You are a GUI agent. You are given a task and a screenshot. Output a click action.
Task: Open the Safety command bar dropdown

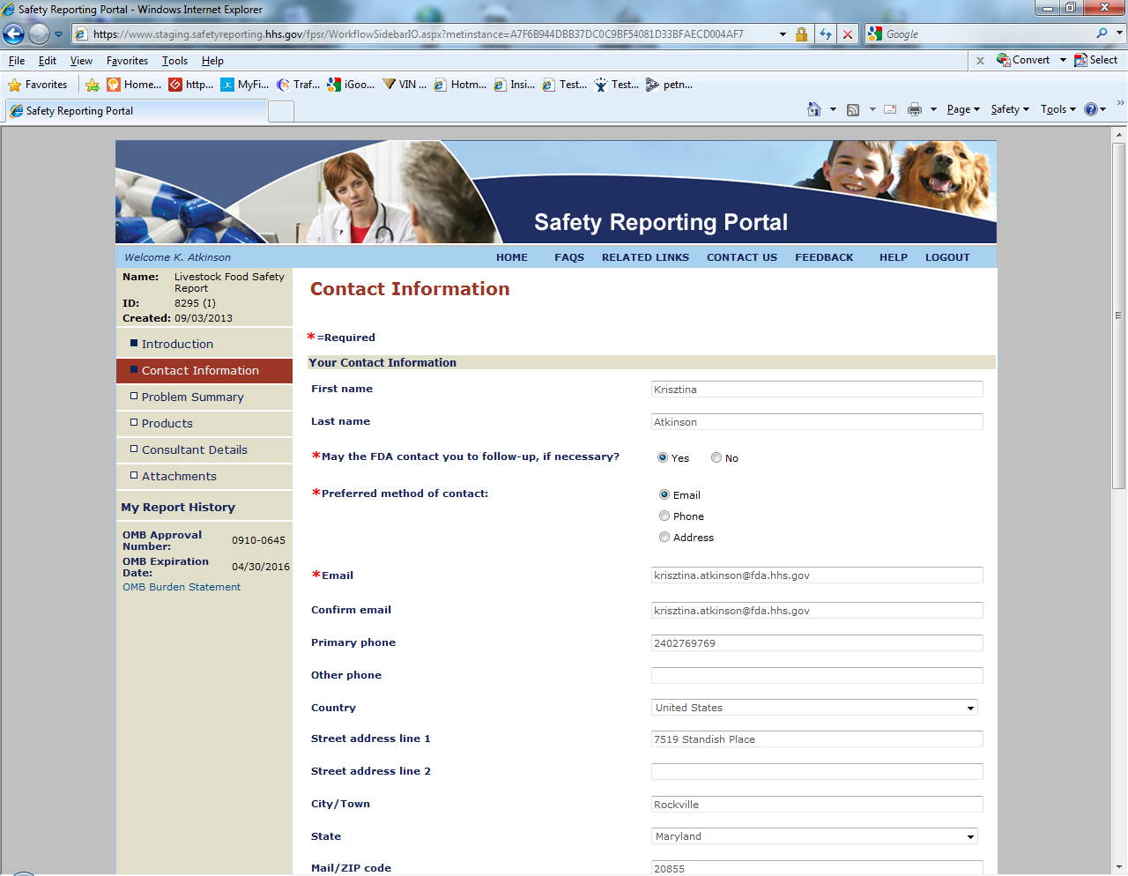[1010, 109]
